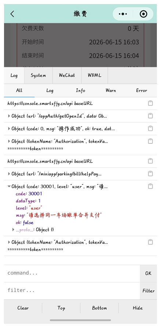Copy the last tokenName Authorization log entry
This screenshot has height=326, width=162.
[x=150, y=242]
